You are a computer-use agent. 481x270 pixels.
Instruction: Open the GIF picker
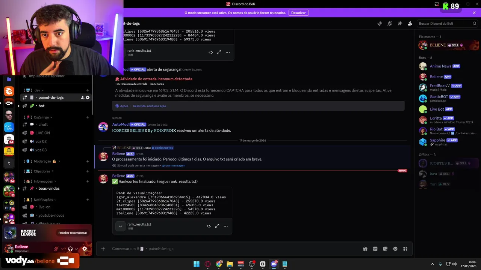[x=375, y=249]
